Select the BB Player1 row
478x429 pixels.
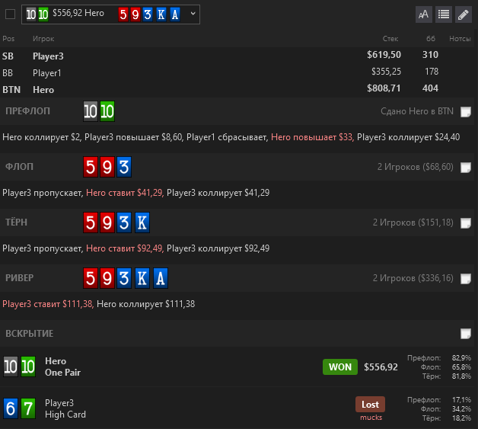tap(237, 72)
